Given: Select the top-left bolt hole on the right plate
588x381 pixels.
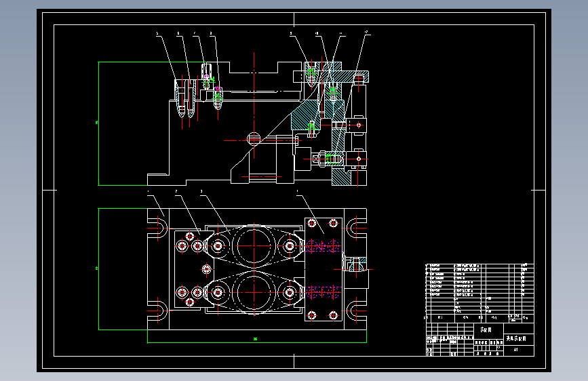Looking at the screenshot, I should pyautogui.click(x=312, y=223).
